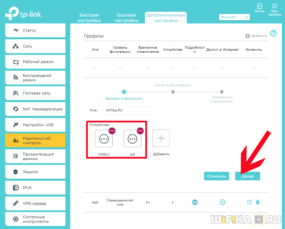
Task: Click the dashed plus box to add a device
Action: click(x=161, y=138)
